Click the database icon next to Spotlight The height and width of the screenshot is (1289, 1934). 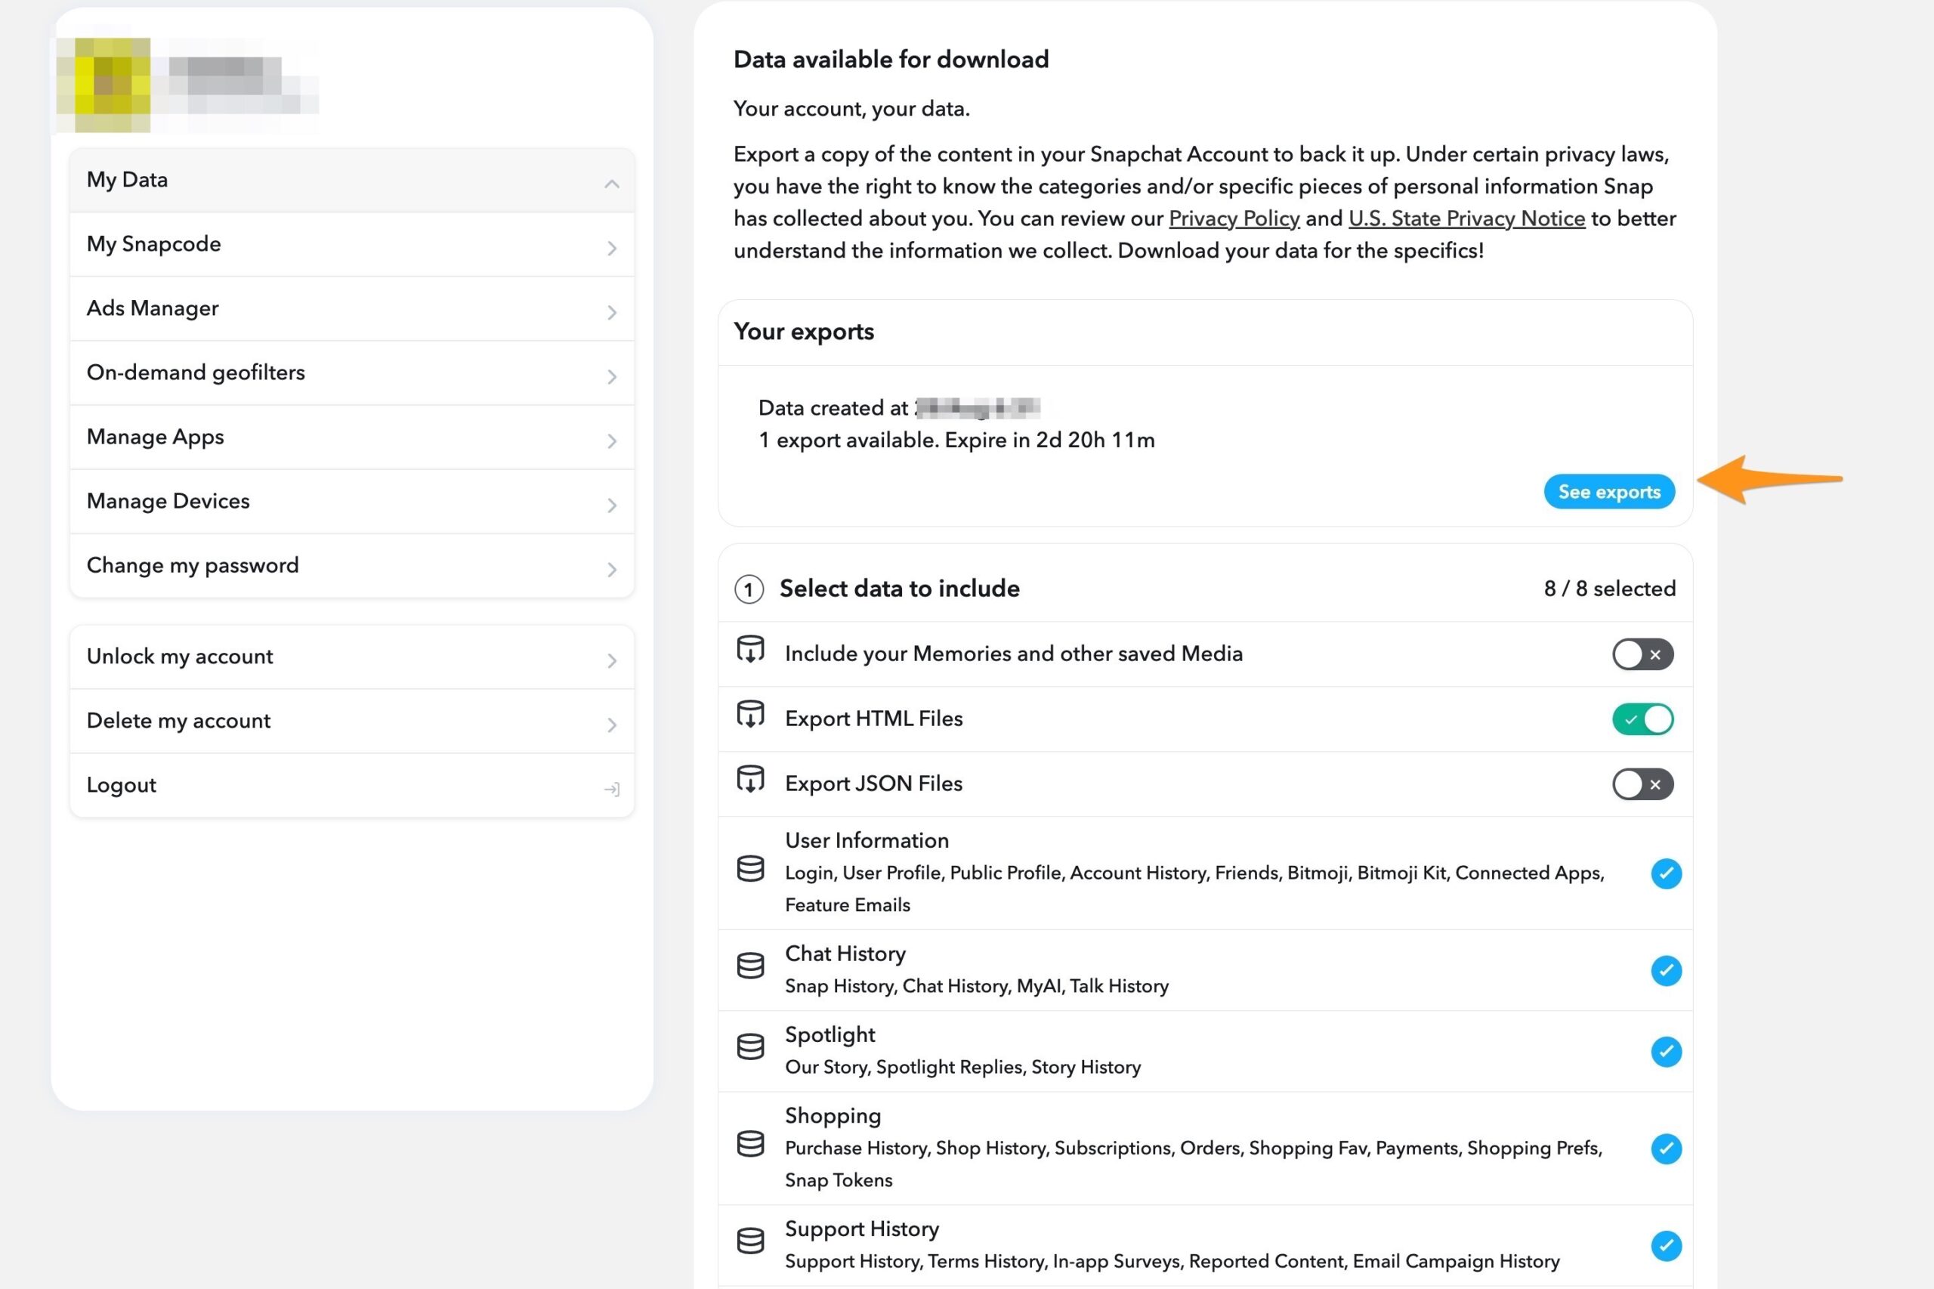pos(749,1046)
